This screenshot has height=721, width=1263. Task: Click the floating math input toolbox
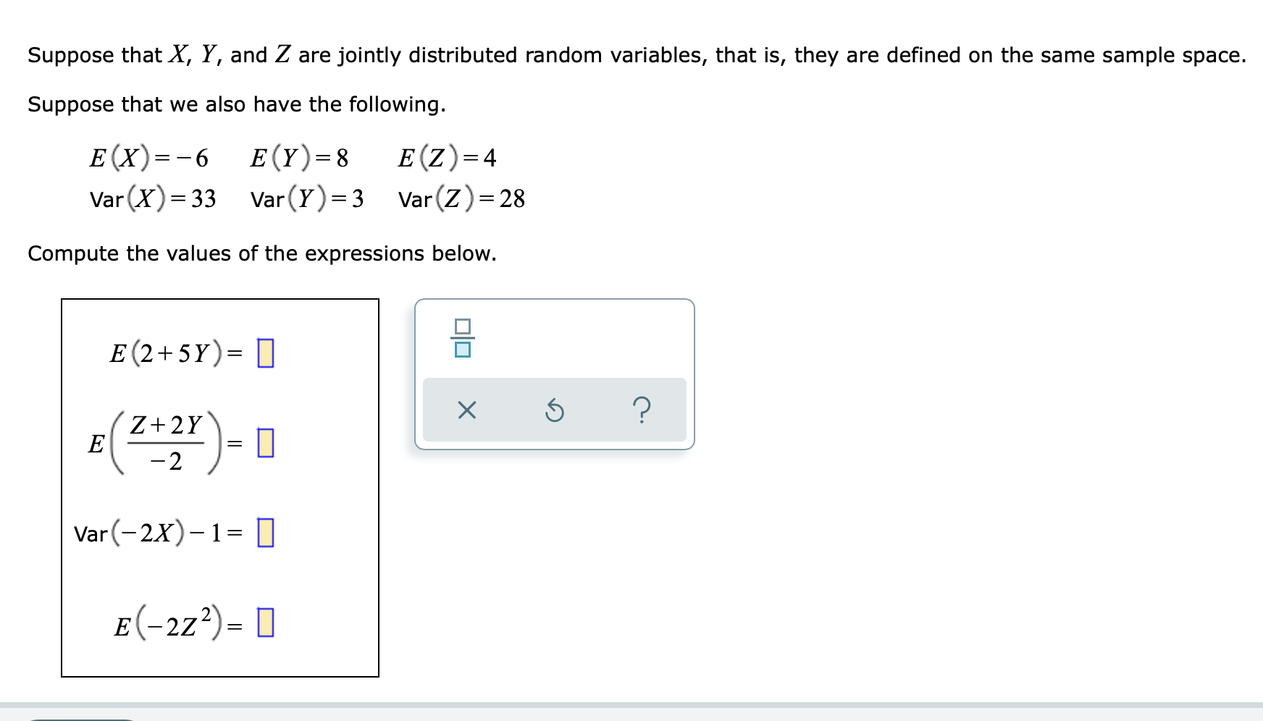pos(554,373)
